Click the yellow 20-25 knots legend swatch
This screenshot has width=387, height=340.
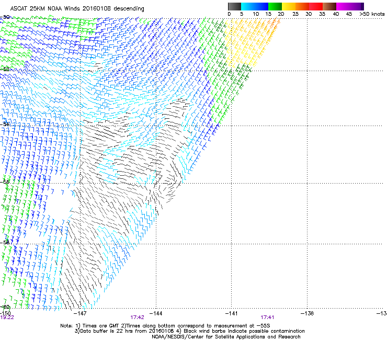(x=289, y=6)
